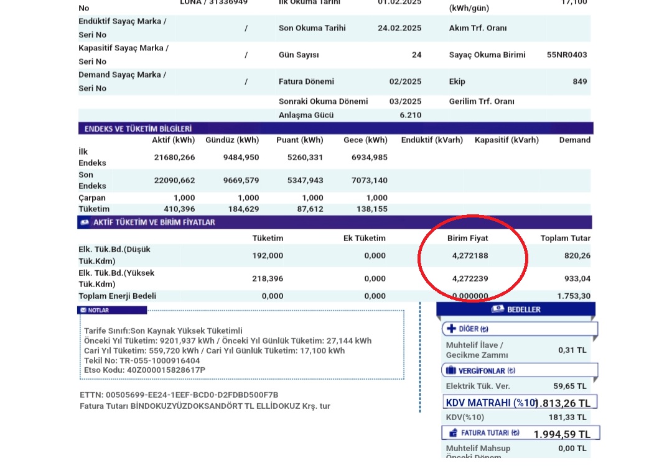Select Yüksek Tük.Kdm consumption 218,396

tap(268, 278)
